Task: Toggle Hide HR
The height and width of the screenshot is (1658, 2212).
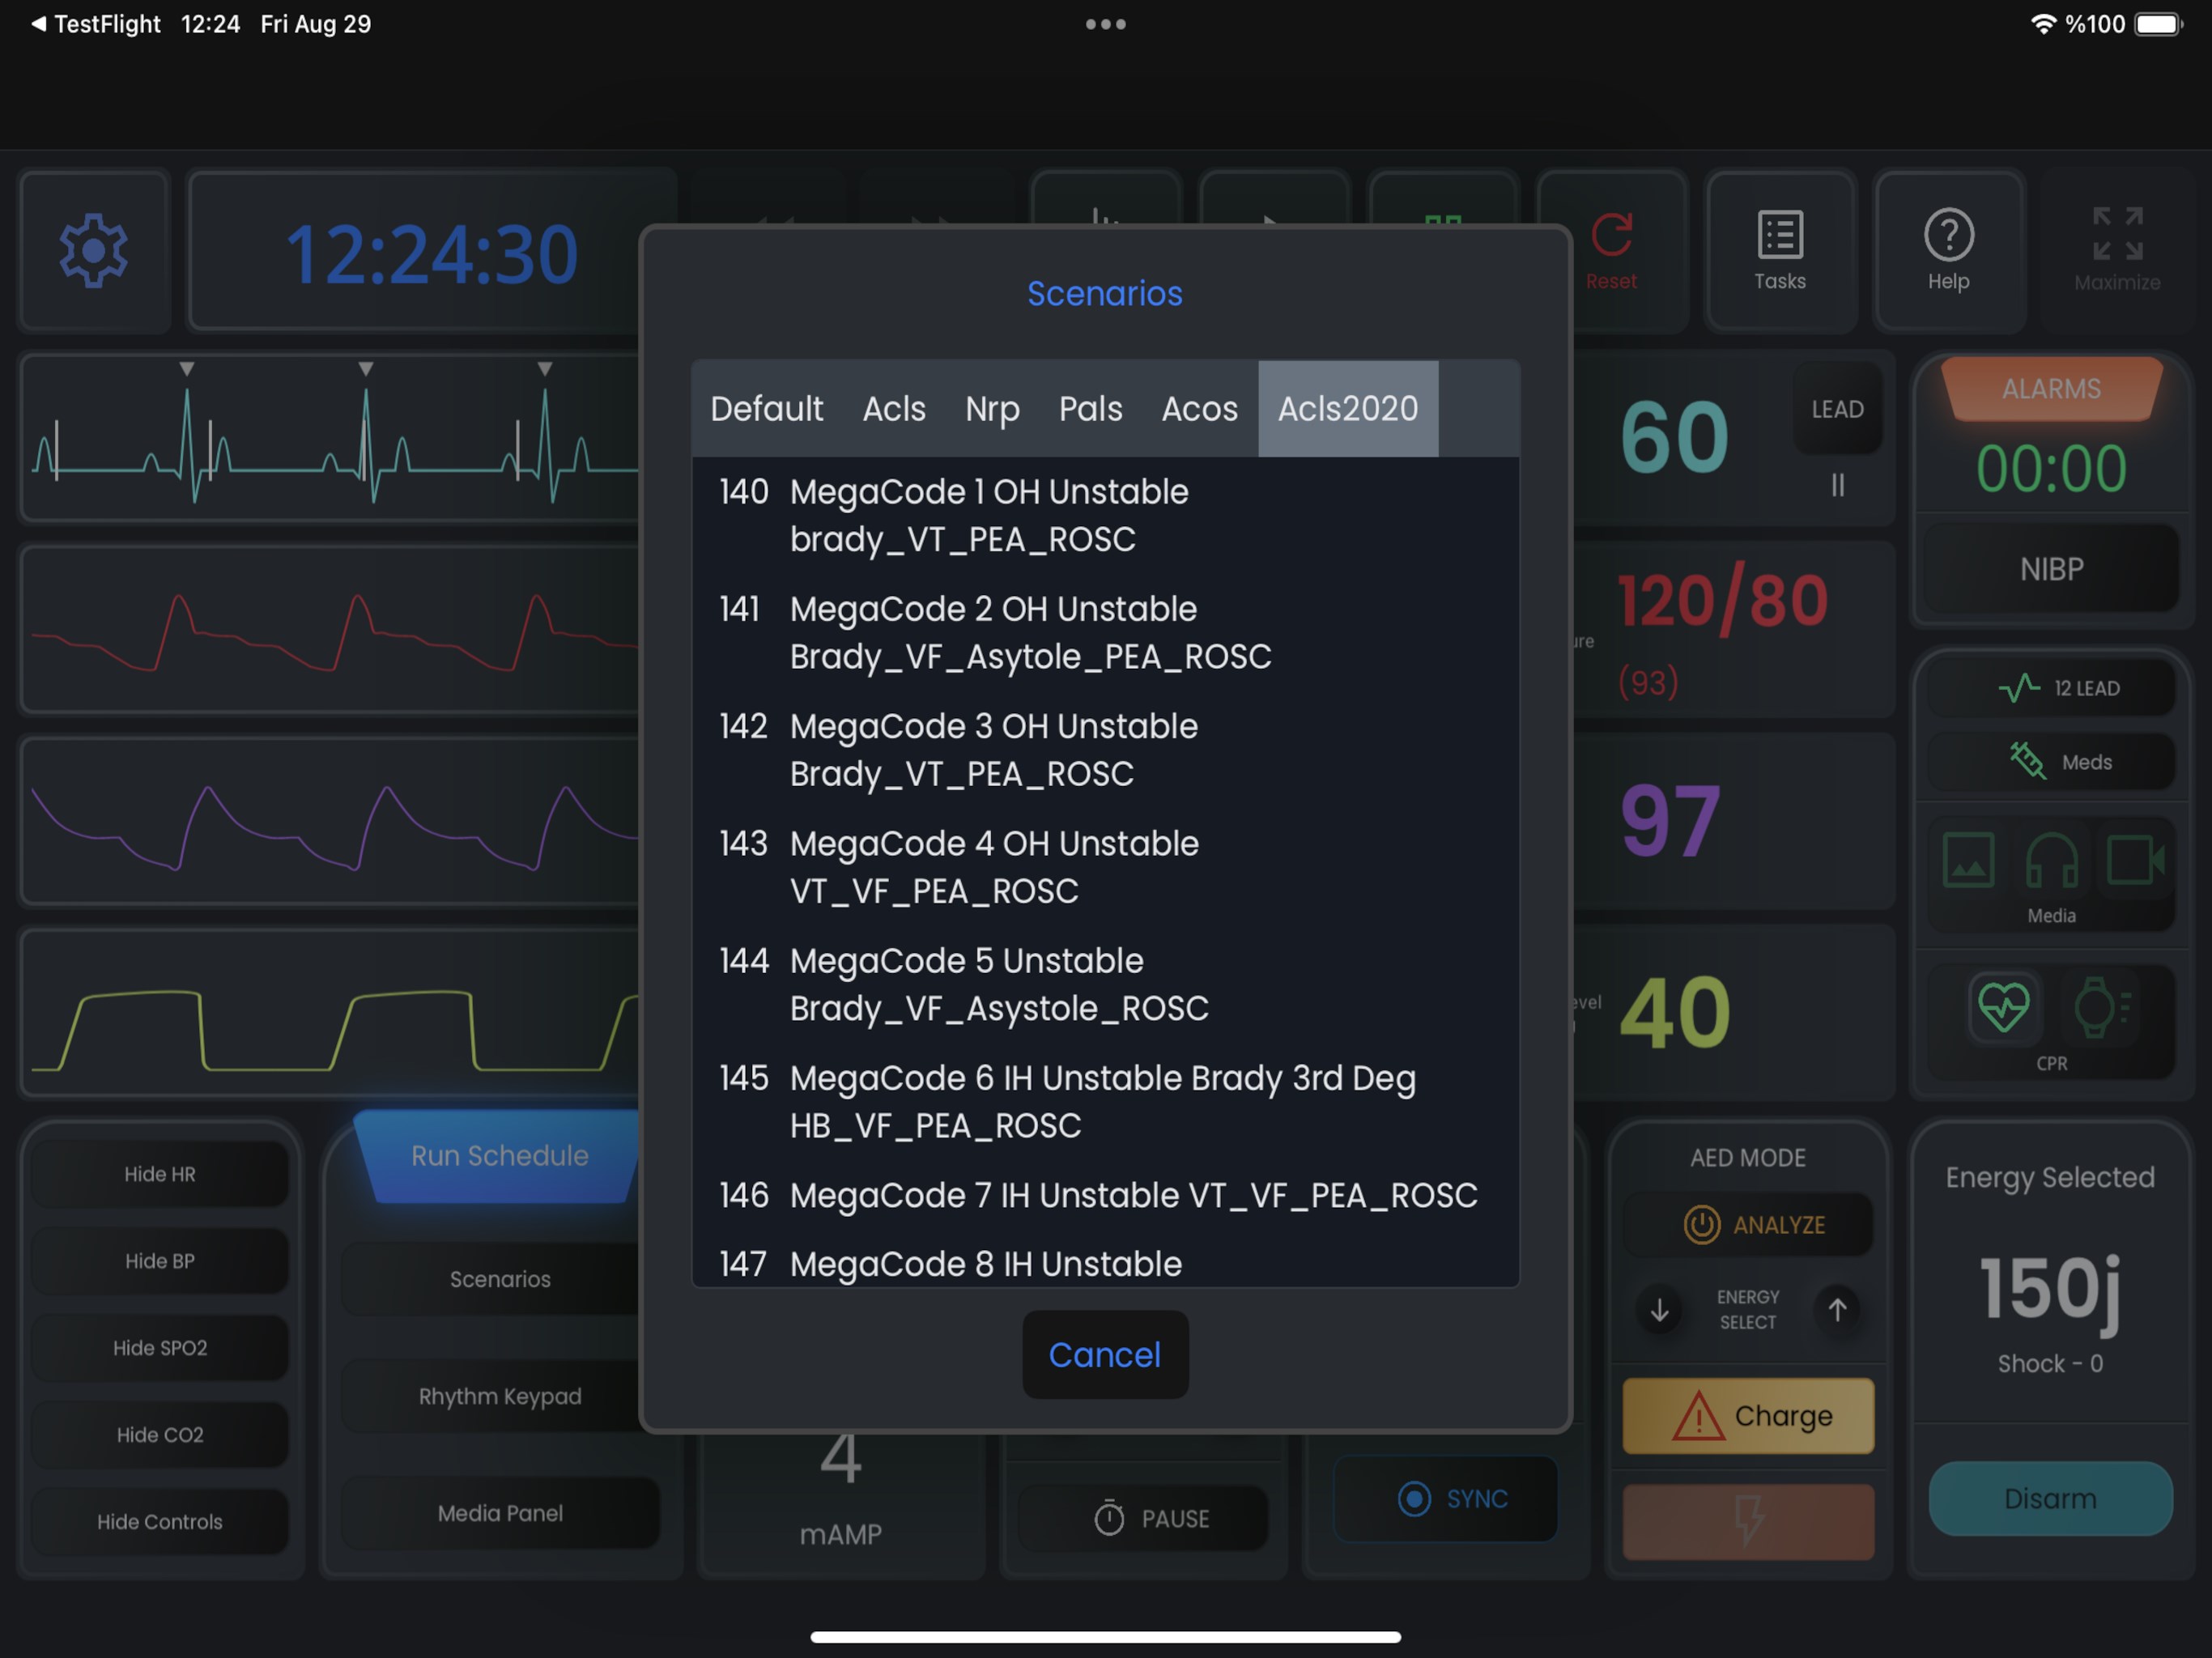Action: [x=160, y=1174]
